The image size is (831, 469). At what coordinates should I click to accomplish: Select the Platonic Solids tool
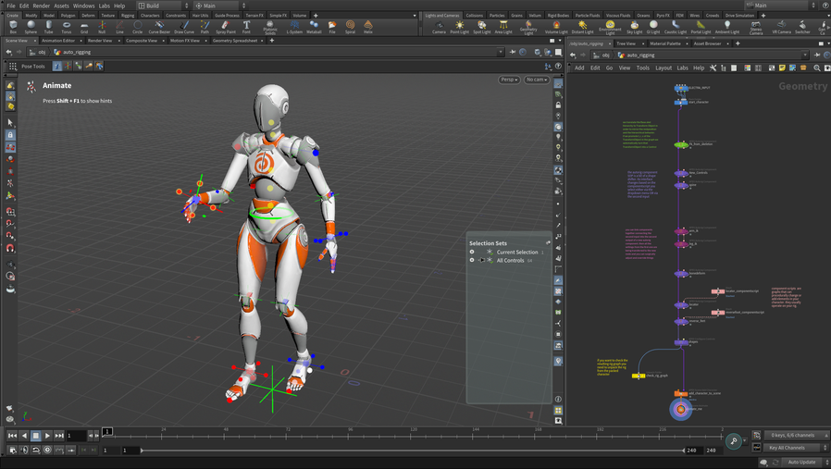pyautogui.click(x=270, y=27)
